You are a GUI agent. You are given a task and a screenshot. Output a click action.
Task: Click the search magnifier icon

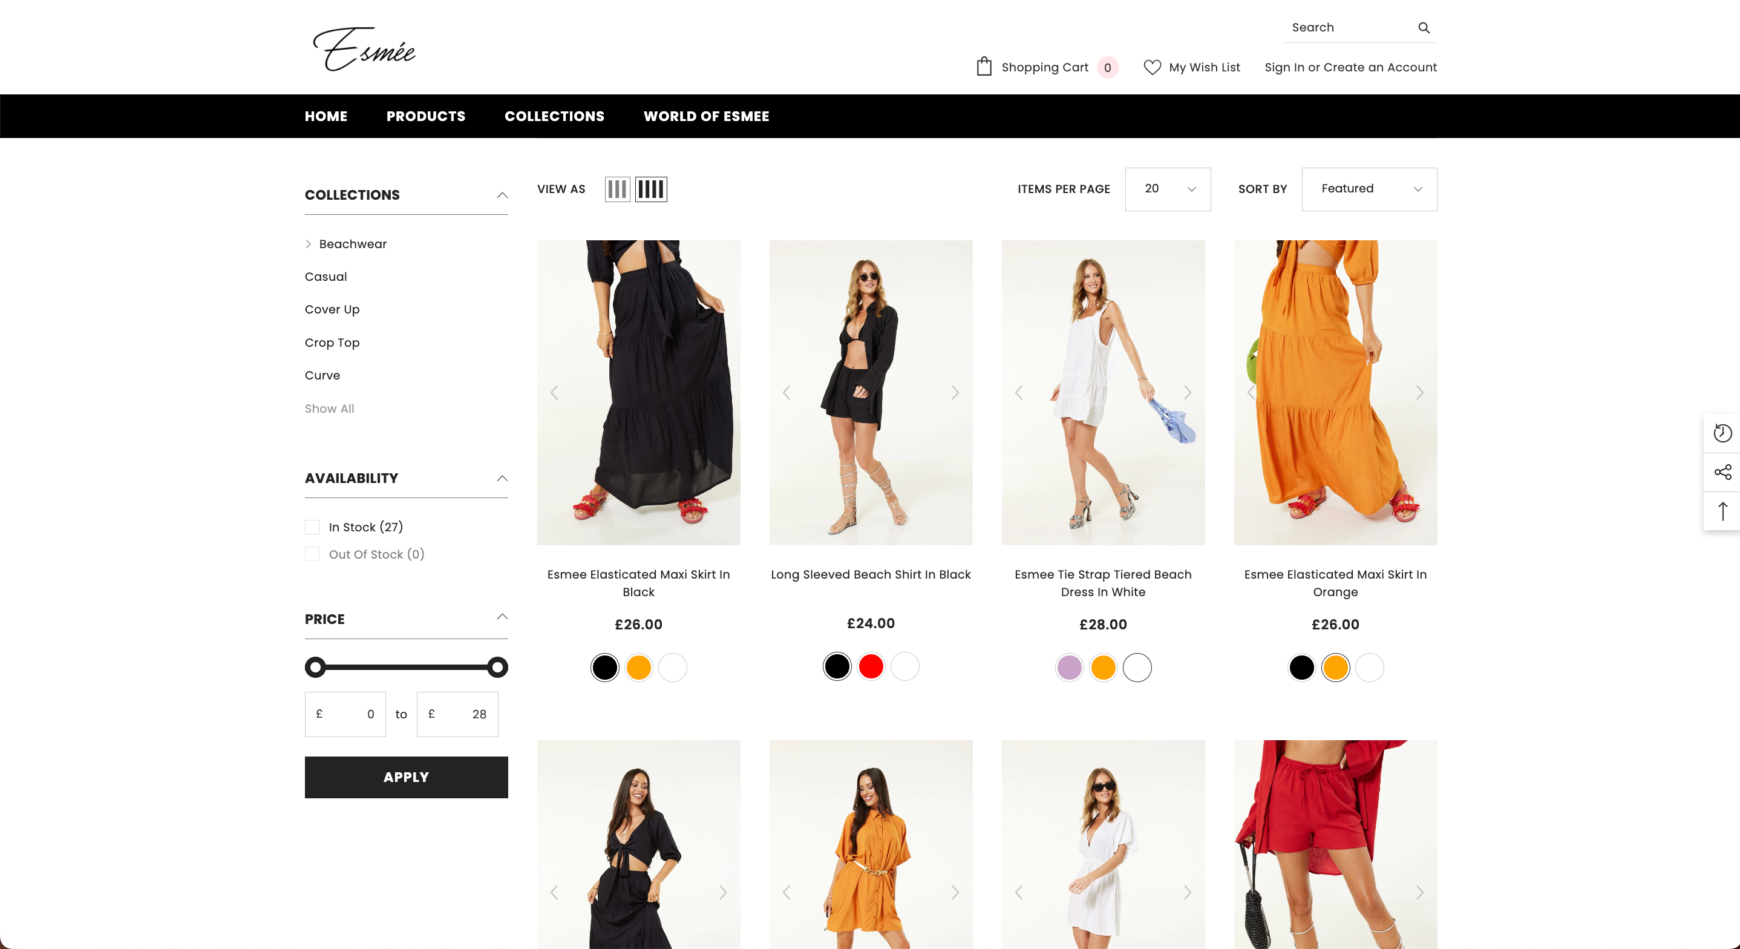1423,28
